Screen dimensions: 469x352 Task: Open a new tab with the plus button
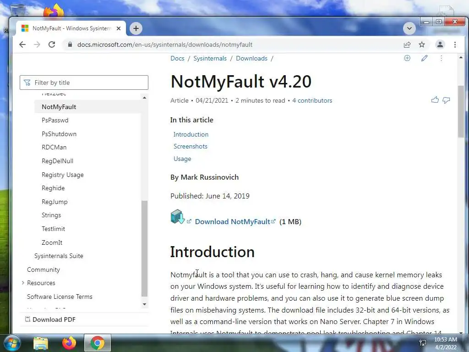[136, 28]
